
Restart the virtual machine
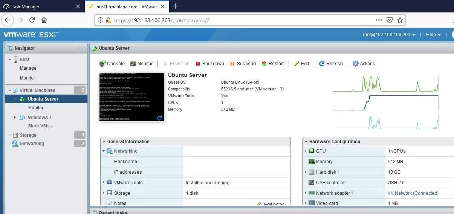[x=273, y=64]
